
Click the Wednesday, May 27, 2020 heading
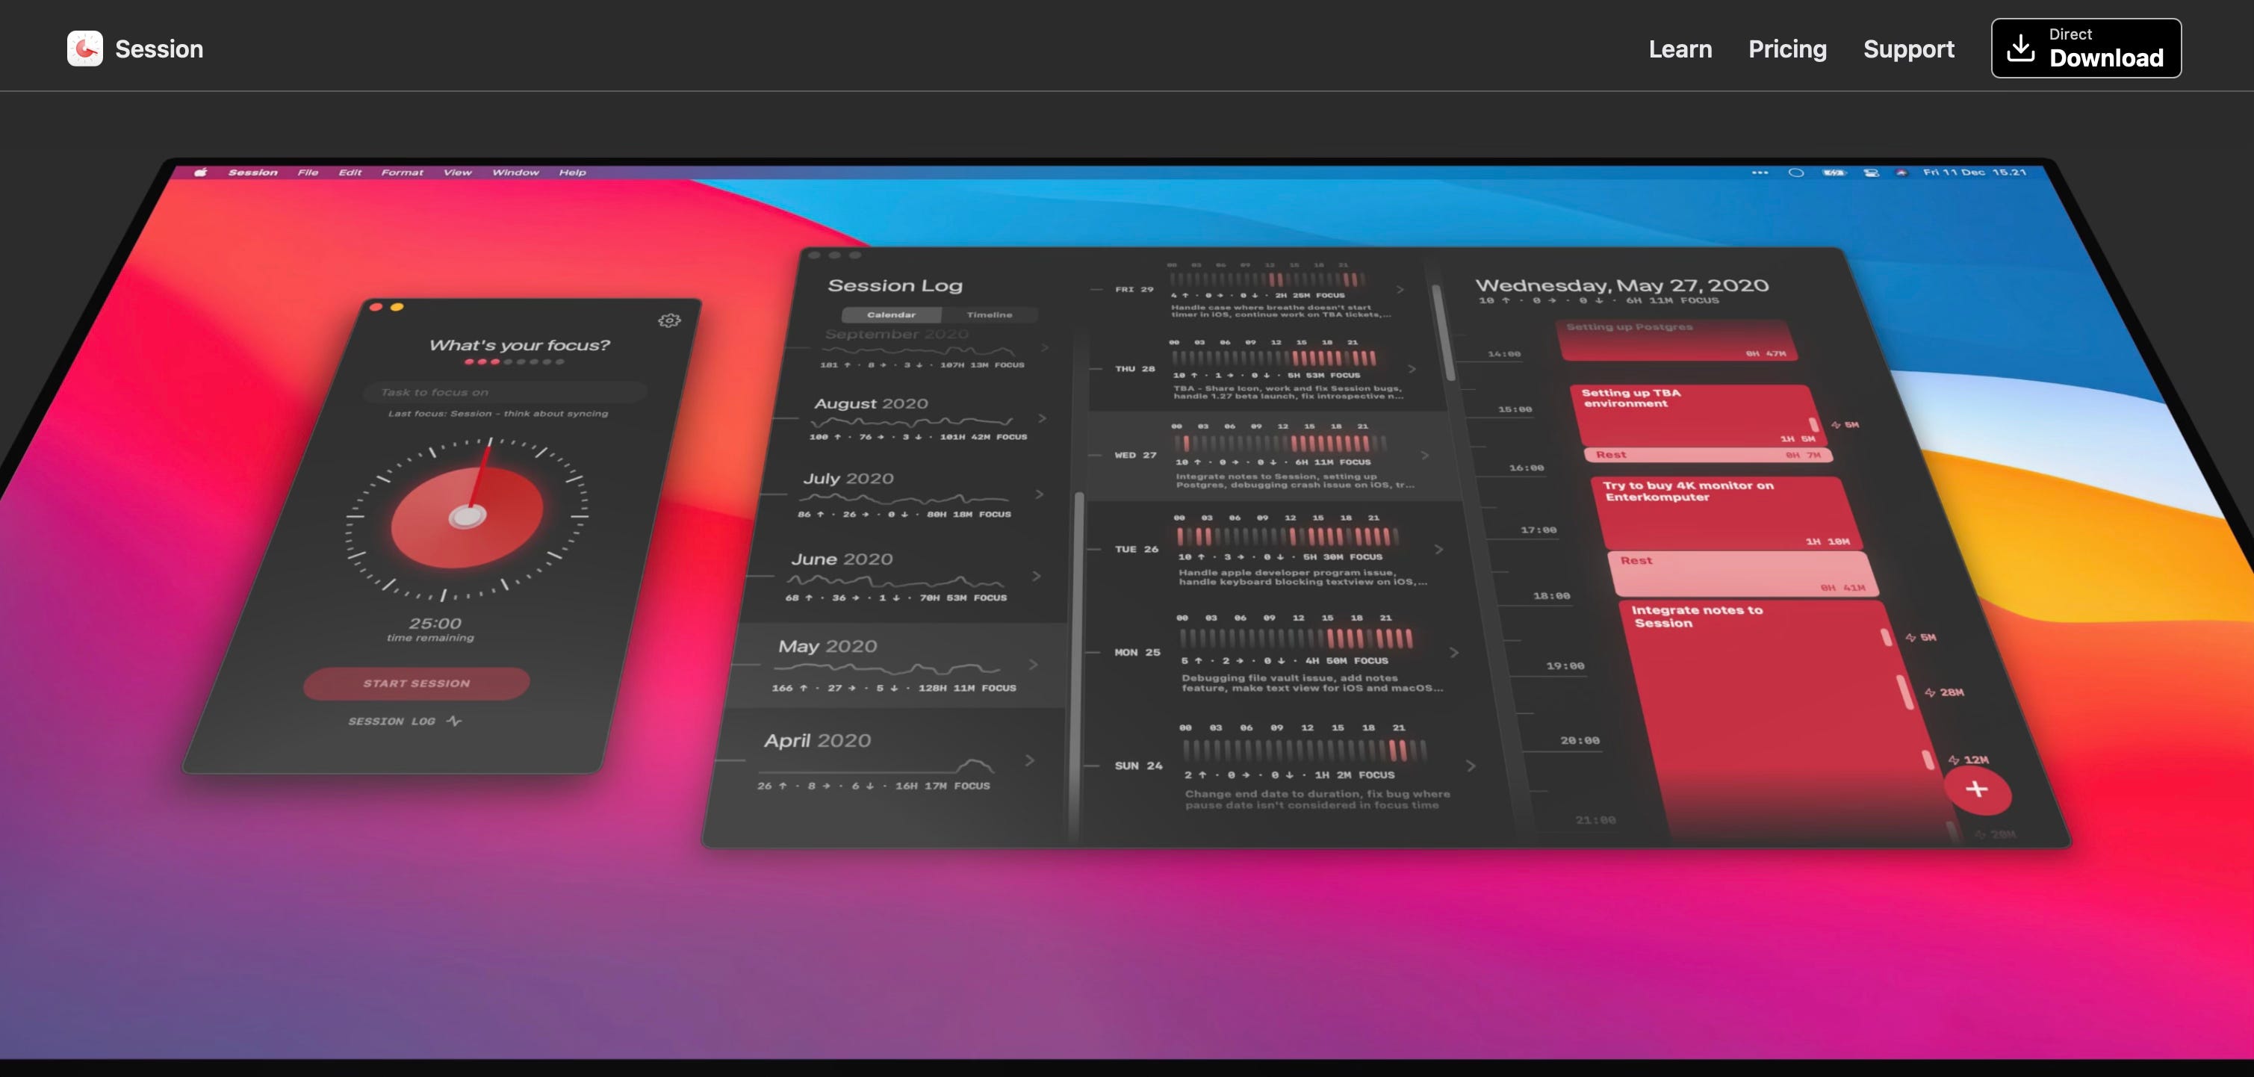pos(1622,285)
